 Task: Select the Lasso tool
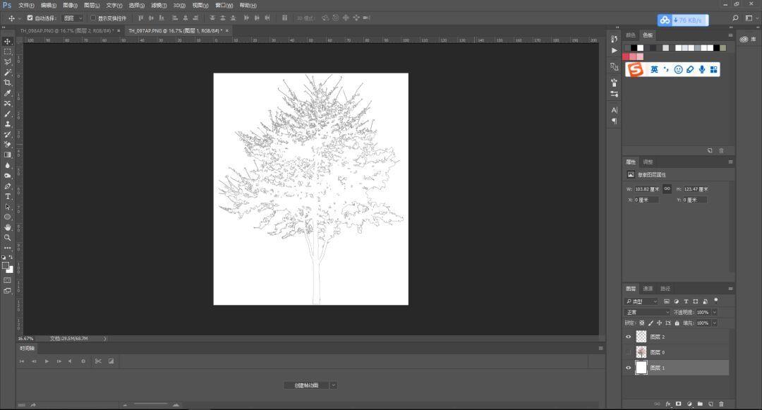(7, 62)
